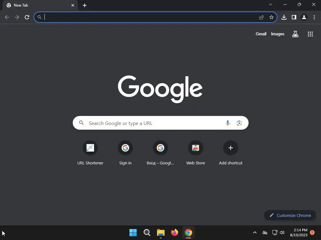Bookmark this tab with the star icon
The width and height of the screenshot is (321, 240).
(271, 17)
